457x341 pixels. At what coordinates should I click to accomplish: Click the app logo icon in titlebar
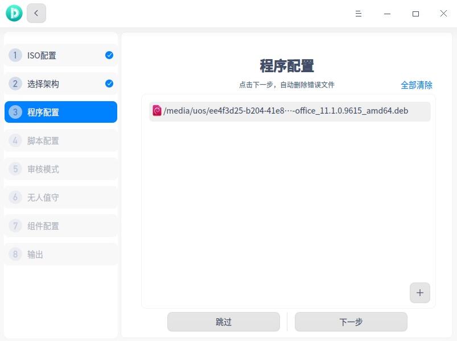(14, 13)
